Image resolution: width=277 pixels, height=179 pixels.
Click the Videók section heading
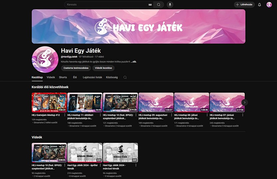pyautogui.click(x=37, y=137)
